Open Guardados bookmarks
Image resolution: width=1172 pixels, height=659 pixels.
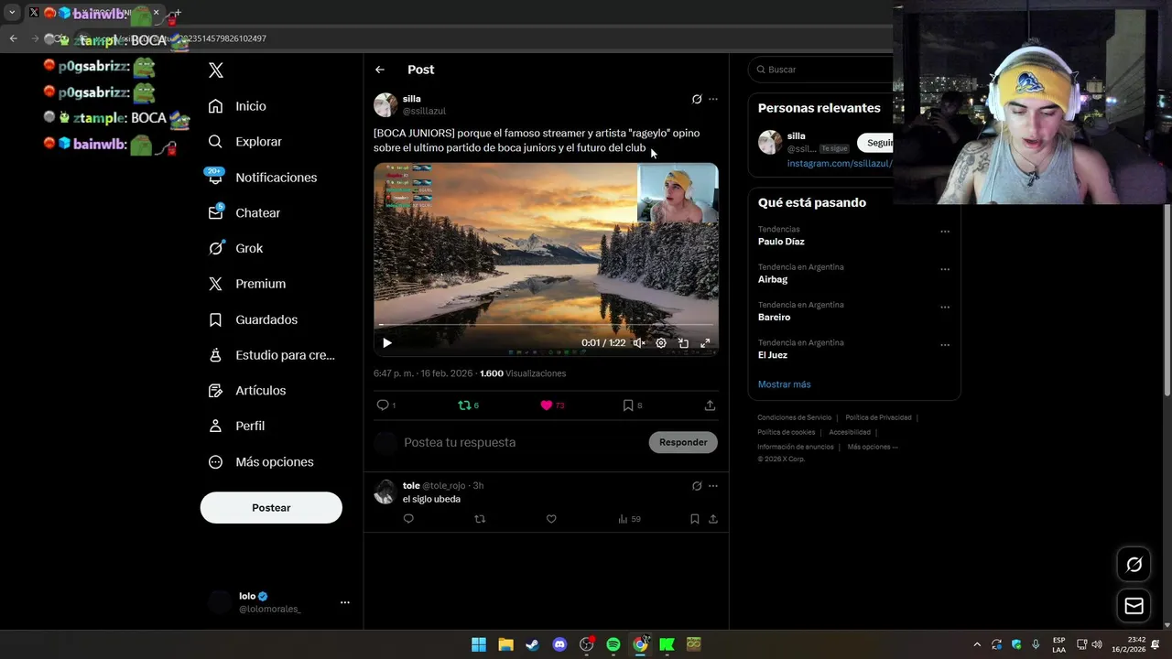click(x=253, y=319)
